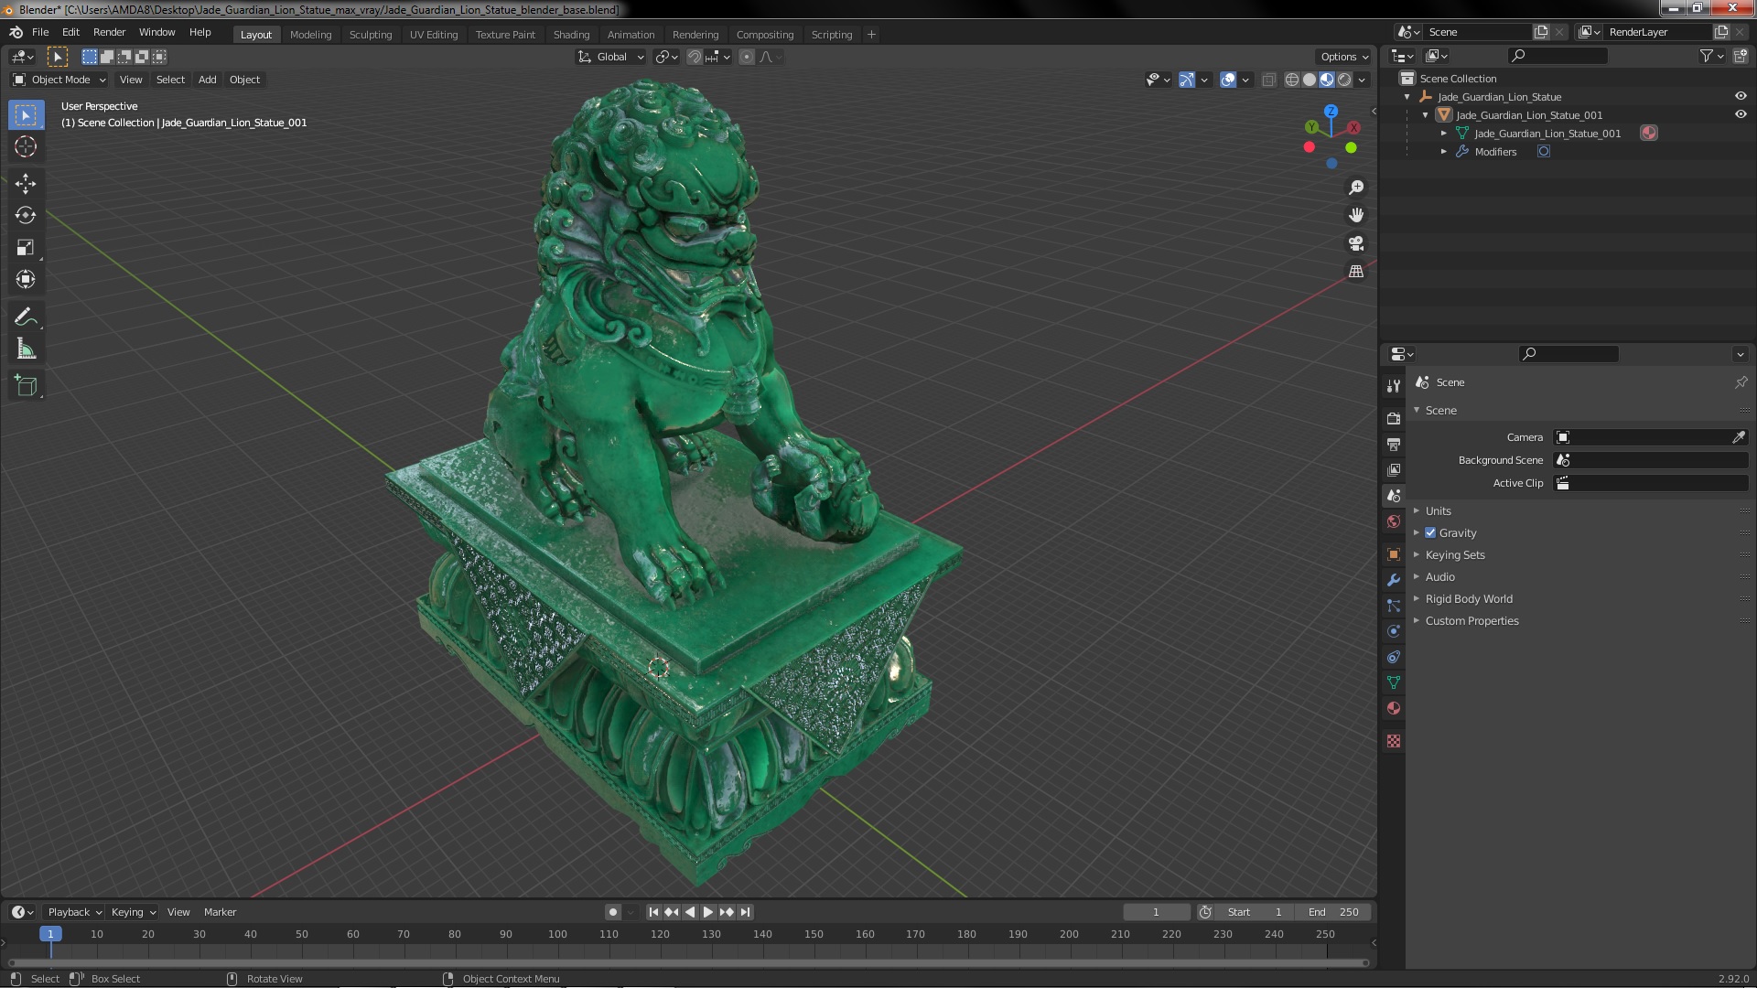
Task: Open the Global transform orientation dropdown
Action: [610, 57]
